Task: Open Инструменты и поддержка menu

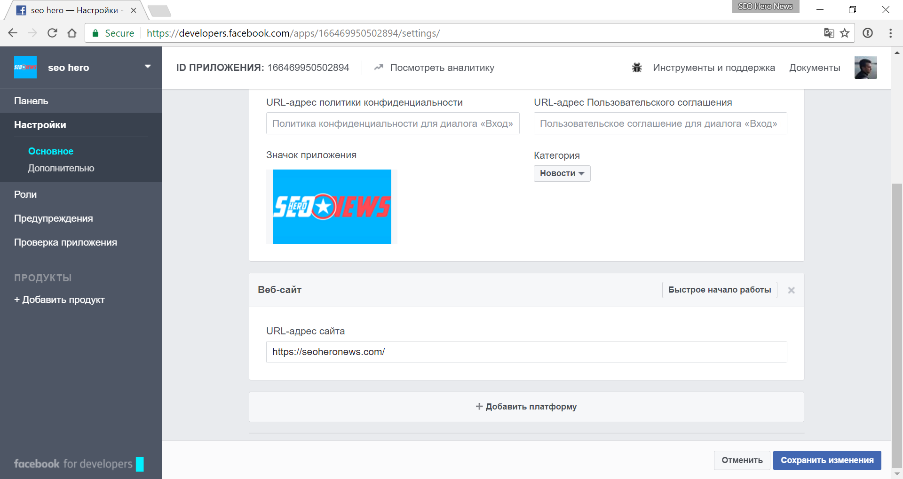Action: tap(713, 68)
